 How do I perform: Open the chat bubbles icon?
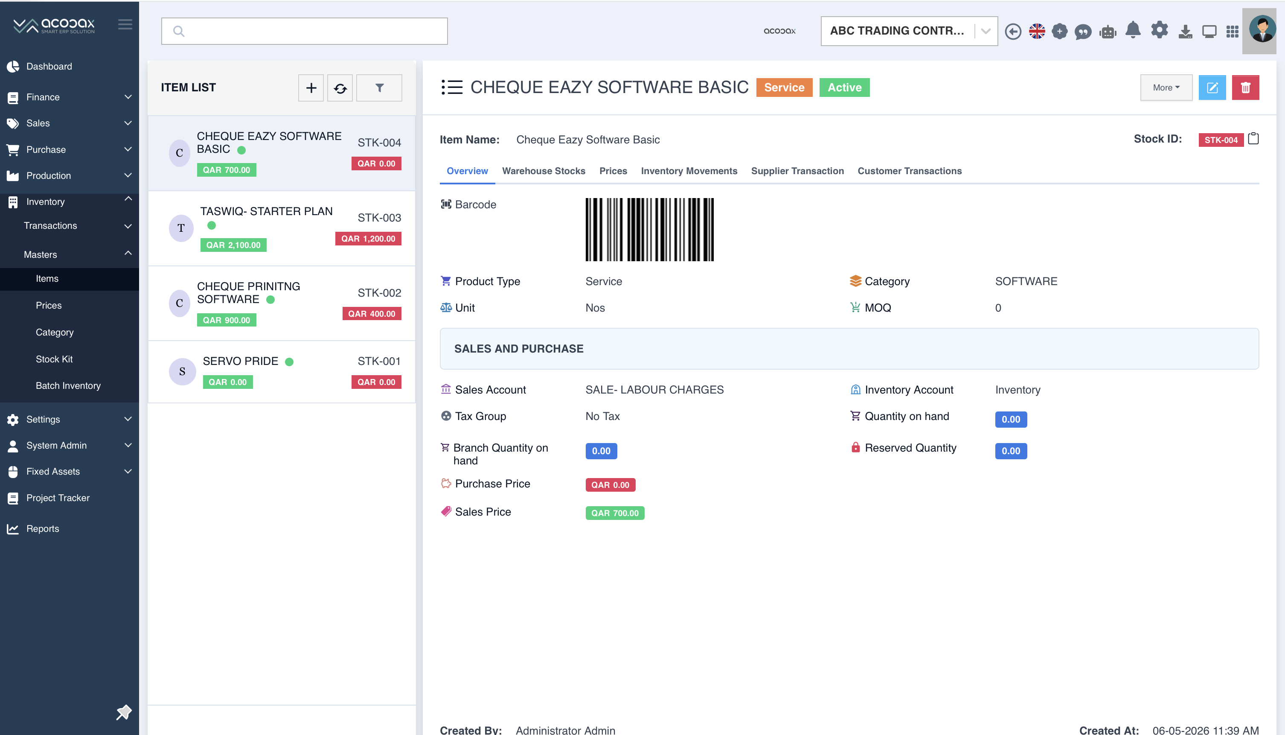(x=1083, y=32)
